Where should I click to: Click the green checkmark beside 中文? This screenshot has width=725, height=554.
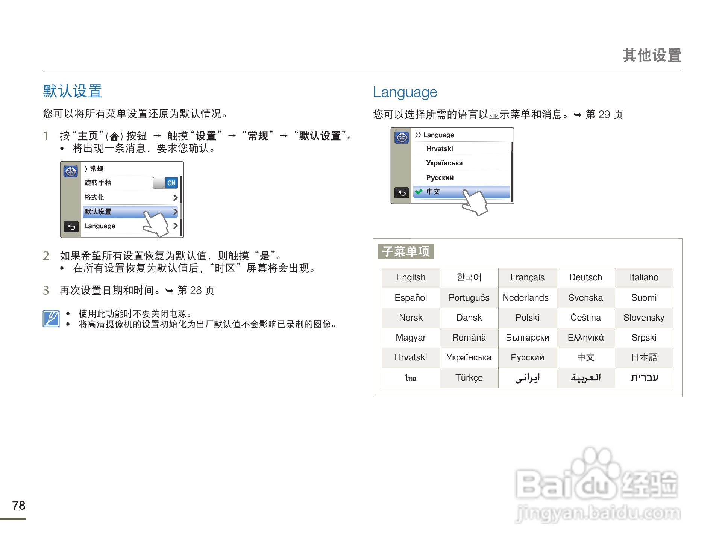tap(419, 192)
